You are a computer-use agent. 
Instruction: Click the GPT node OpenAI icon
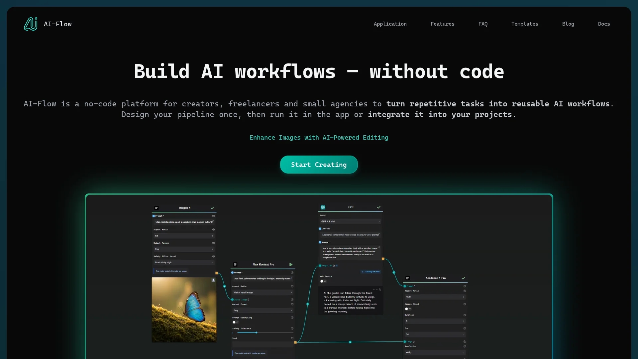[x=323, y=207]
